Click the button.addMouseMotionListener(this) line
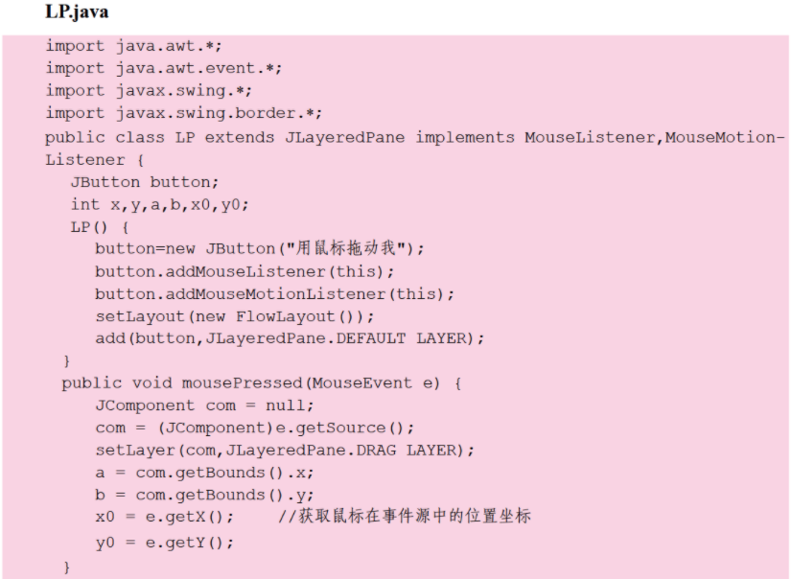792x579 pixels. click(274, 293)
